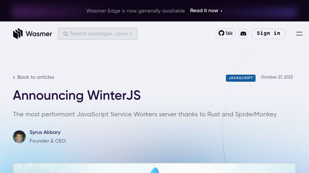
Task: Go Back to articles
Action: pyautogui.click(x=33, y=77)
